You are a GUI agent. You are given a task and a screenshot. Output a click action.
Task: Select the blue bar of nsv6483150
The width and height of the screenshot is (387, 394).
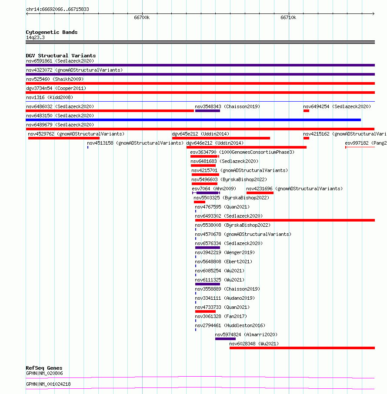193,120
